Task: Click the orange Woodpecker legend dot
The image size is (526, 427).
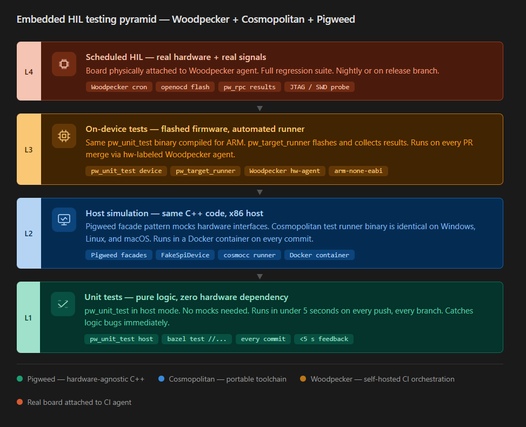Action: [303, 379]
